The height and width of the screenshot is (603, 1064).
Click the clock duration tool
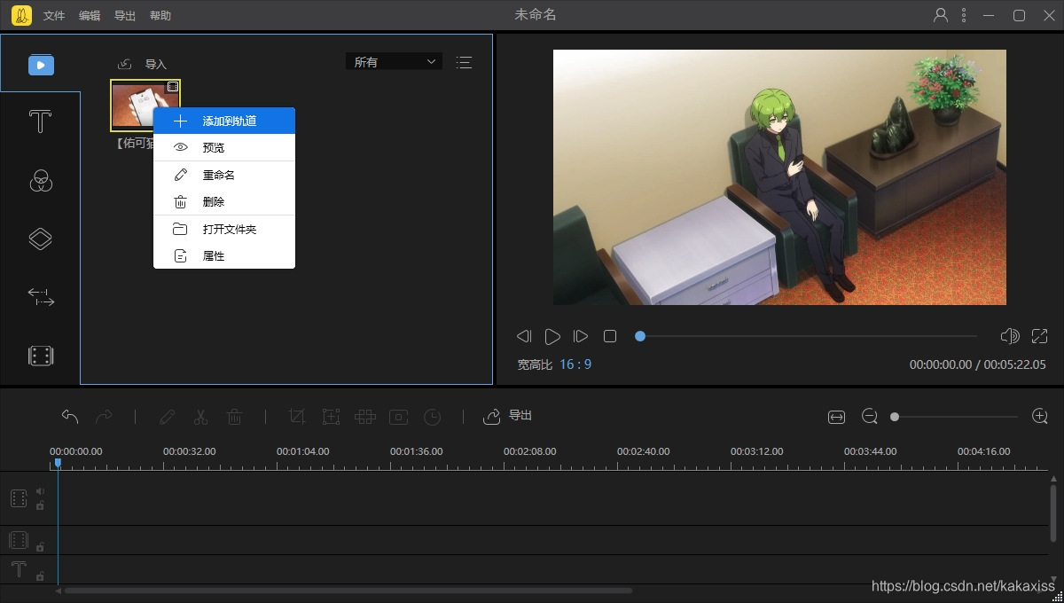[432, 416]
